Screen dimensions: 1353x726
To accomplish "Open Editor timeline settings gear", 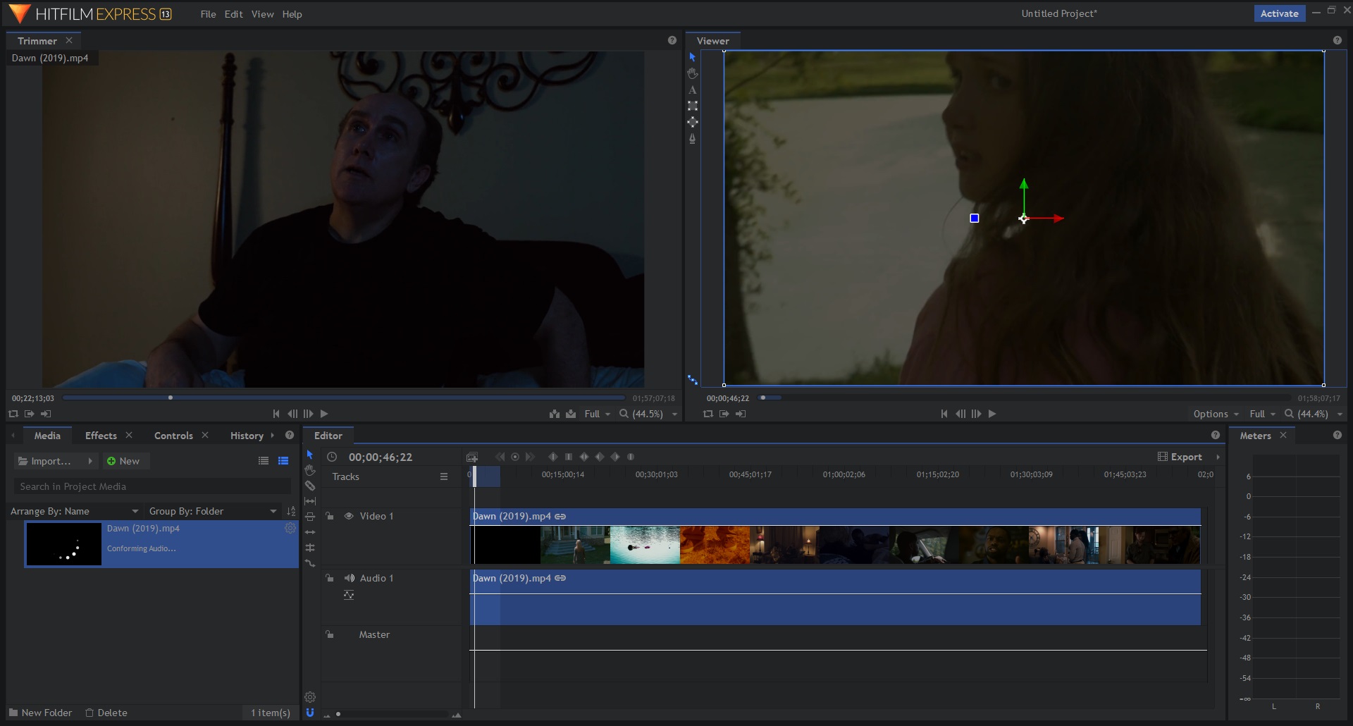I will (x=310, y=697).
